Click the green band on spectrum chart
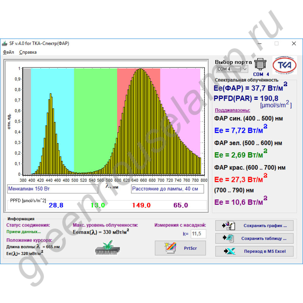This screenshot has height=303, width=303. (95, 114)
